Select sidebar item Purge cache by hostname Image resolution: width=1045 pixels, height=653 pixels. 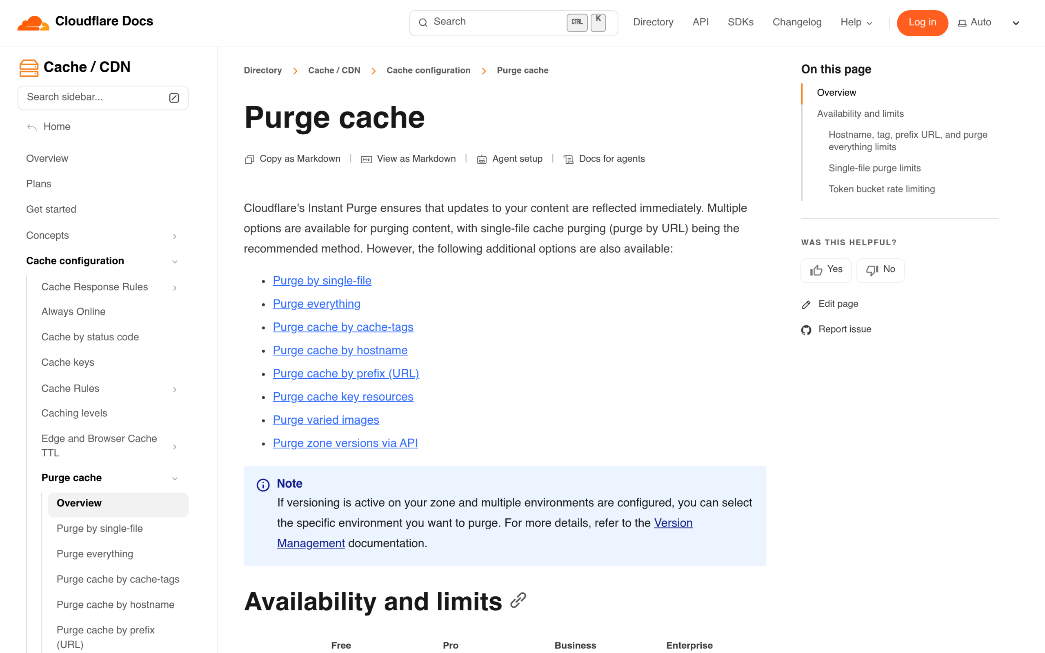pyautogui.click(x=115, y=606)
